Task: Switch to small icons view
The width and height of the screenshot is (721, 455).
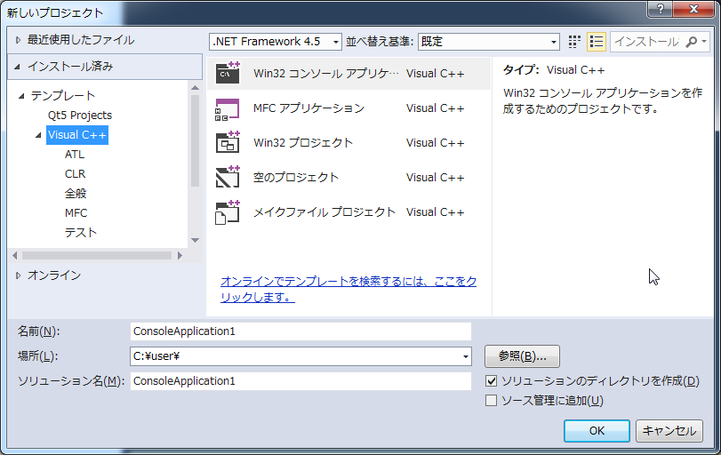Action: point(574,42)
